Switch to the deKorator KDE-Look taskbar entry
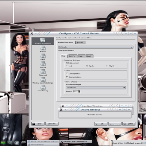 43,142
